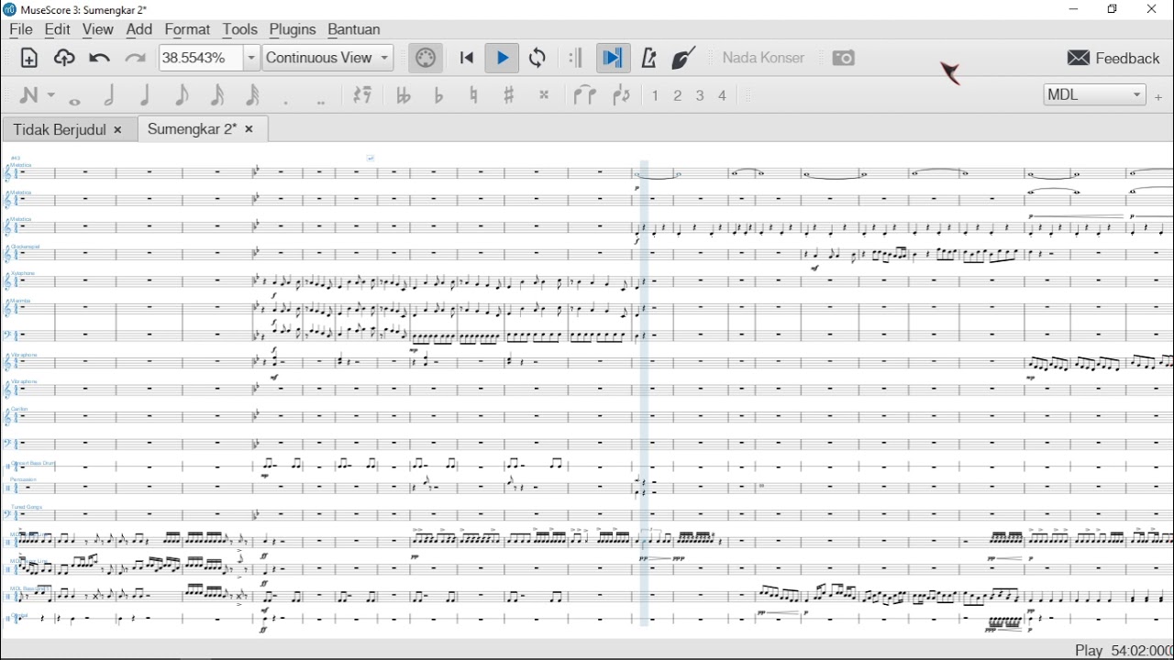Apply flat accidental
1174x660 pixels.
(x=438, y=95)
